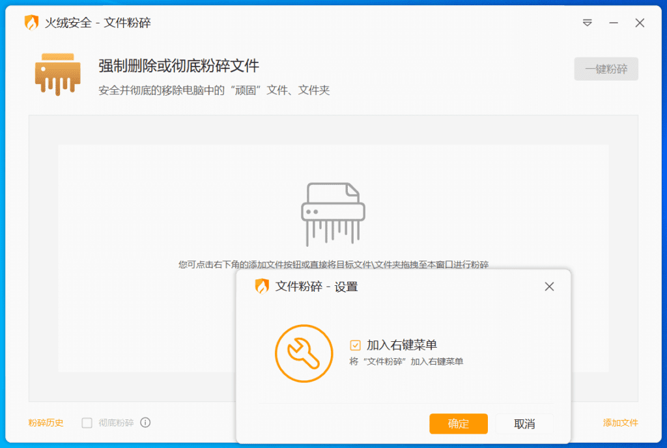Click the flame logo in settings dialog
Screen dimensions: 667x448
(262, 287)
